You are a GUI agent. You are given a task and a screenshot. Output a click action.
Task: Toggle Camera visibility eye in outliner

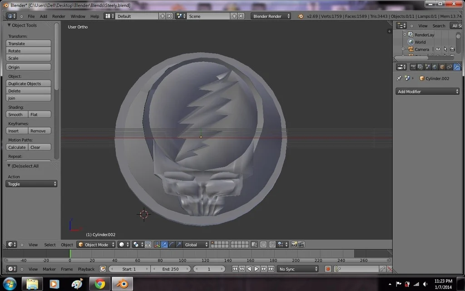tap(438, 49)
